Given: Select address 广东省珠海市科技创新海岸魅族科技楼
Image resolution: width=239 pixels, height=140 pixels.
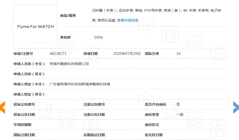Looking at the screenshot, I should 80,84.
